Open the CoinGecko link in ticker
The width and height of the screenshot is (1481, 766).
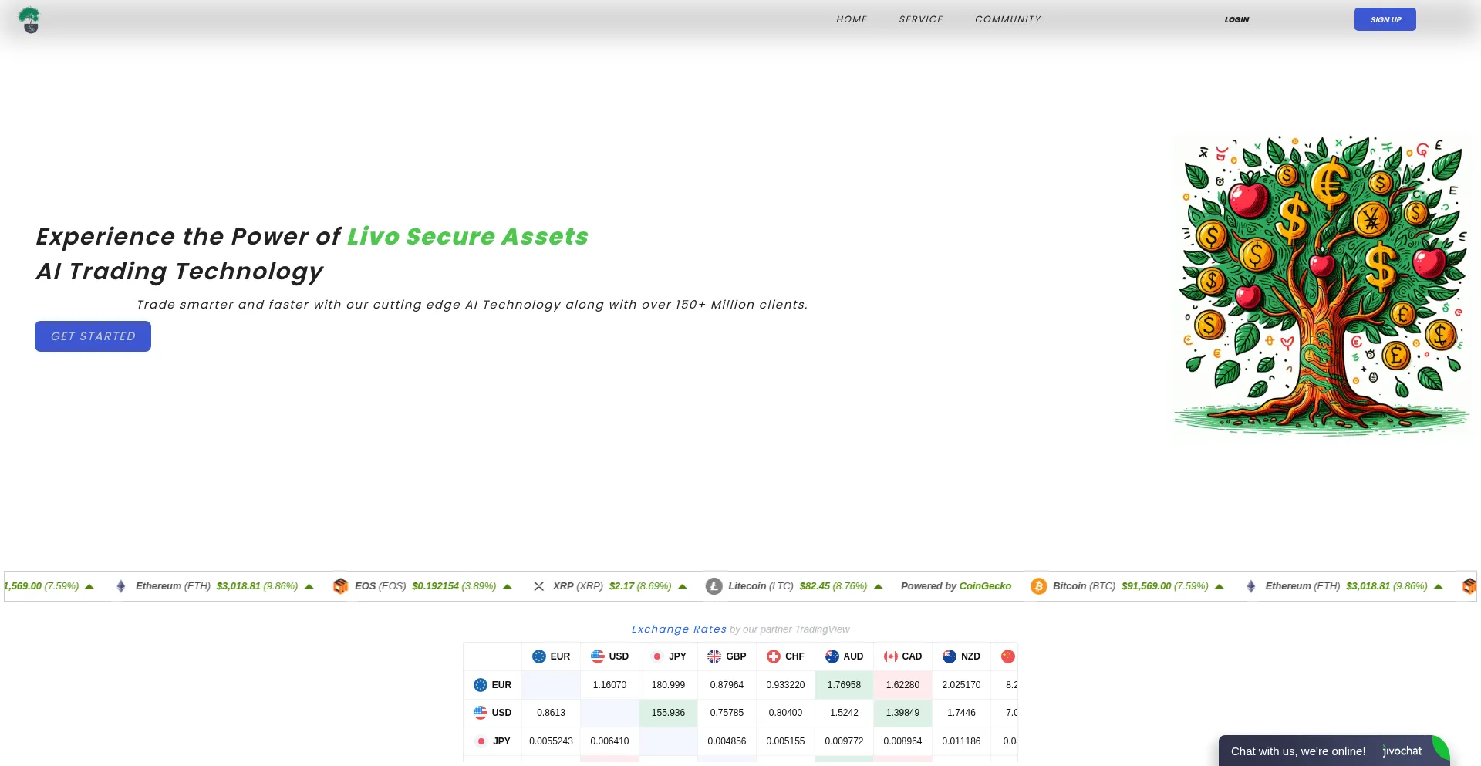984,586
